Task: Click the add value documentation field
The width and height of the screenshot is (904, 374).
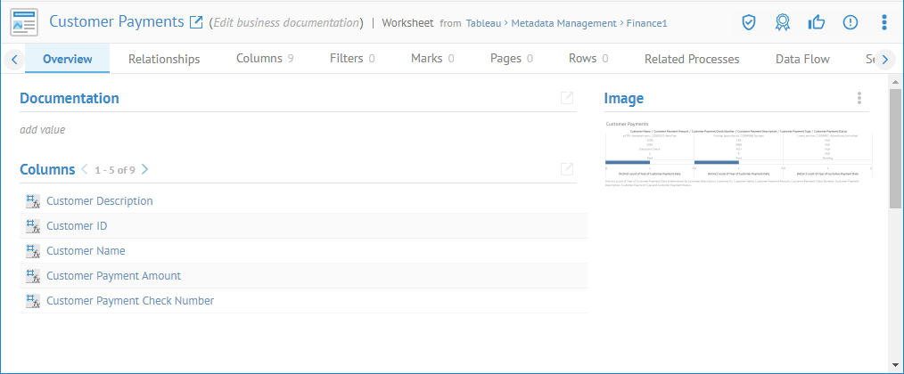Action: pyautogui.click(x=43, y=130)
